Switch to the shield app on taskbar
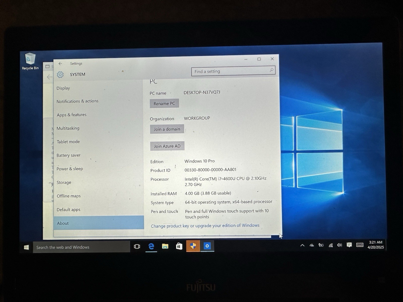This screenshot has width=403, height=302. coord(193,246)
